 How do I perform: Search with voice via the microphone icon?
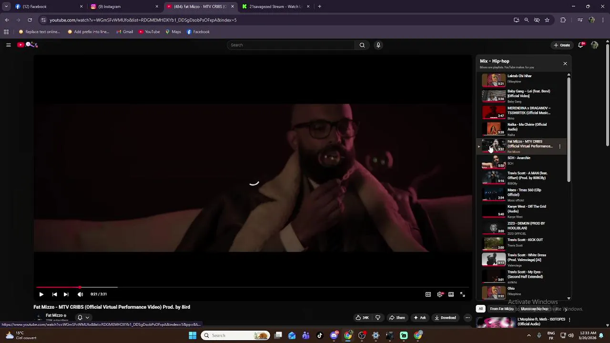378,45
